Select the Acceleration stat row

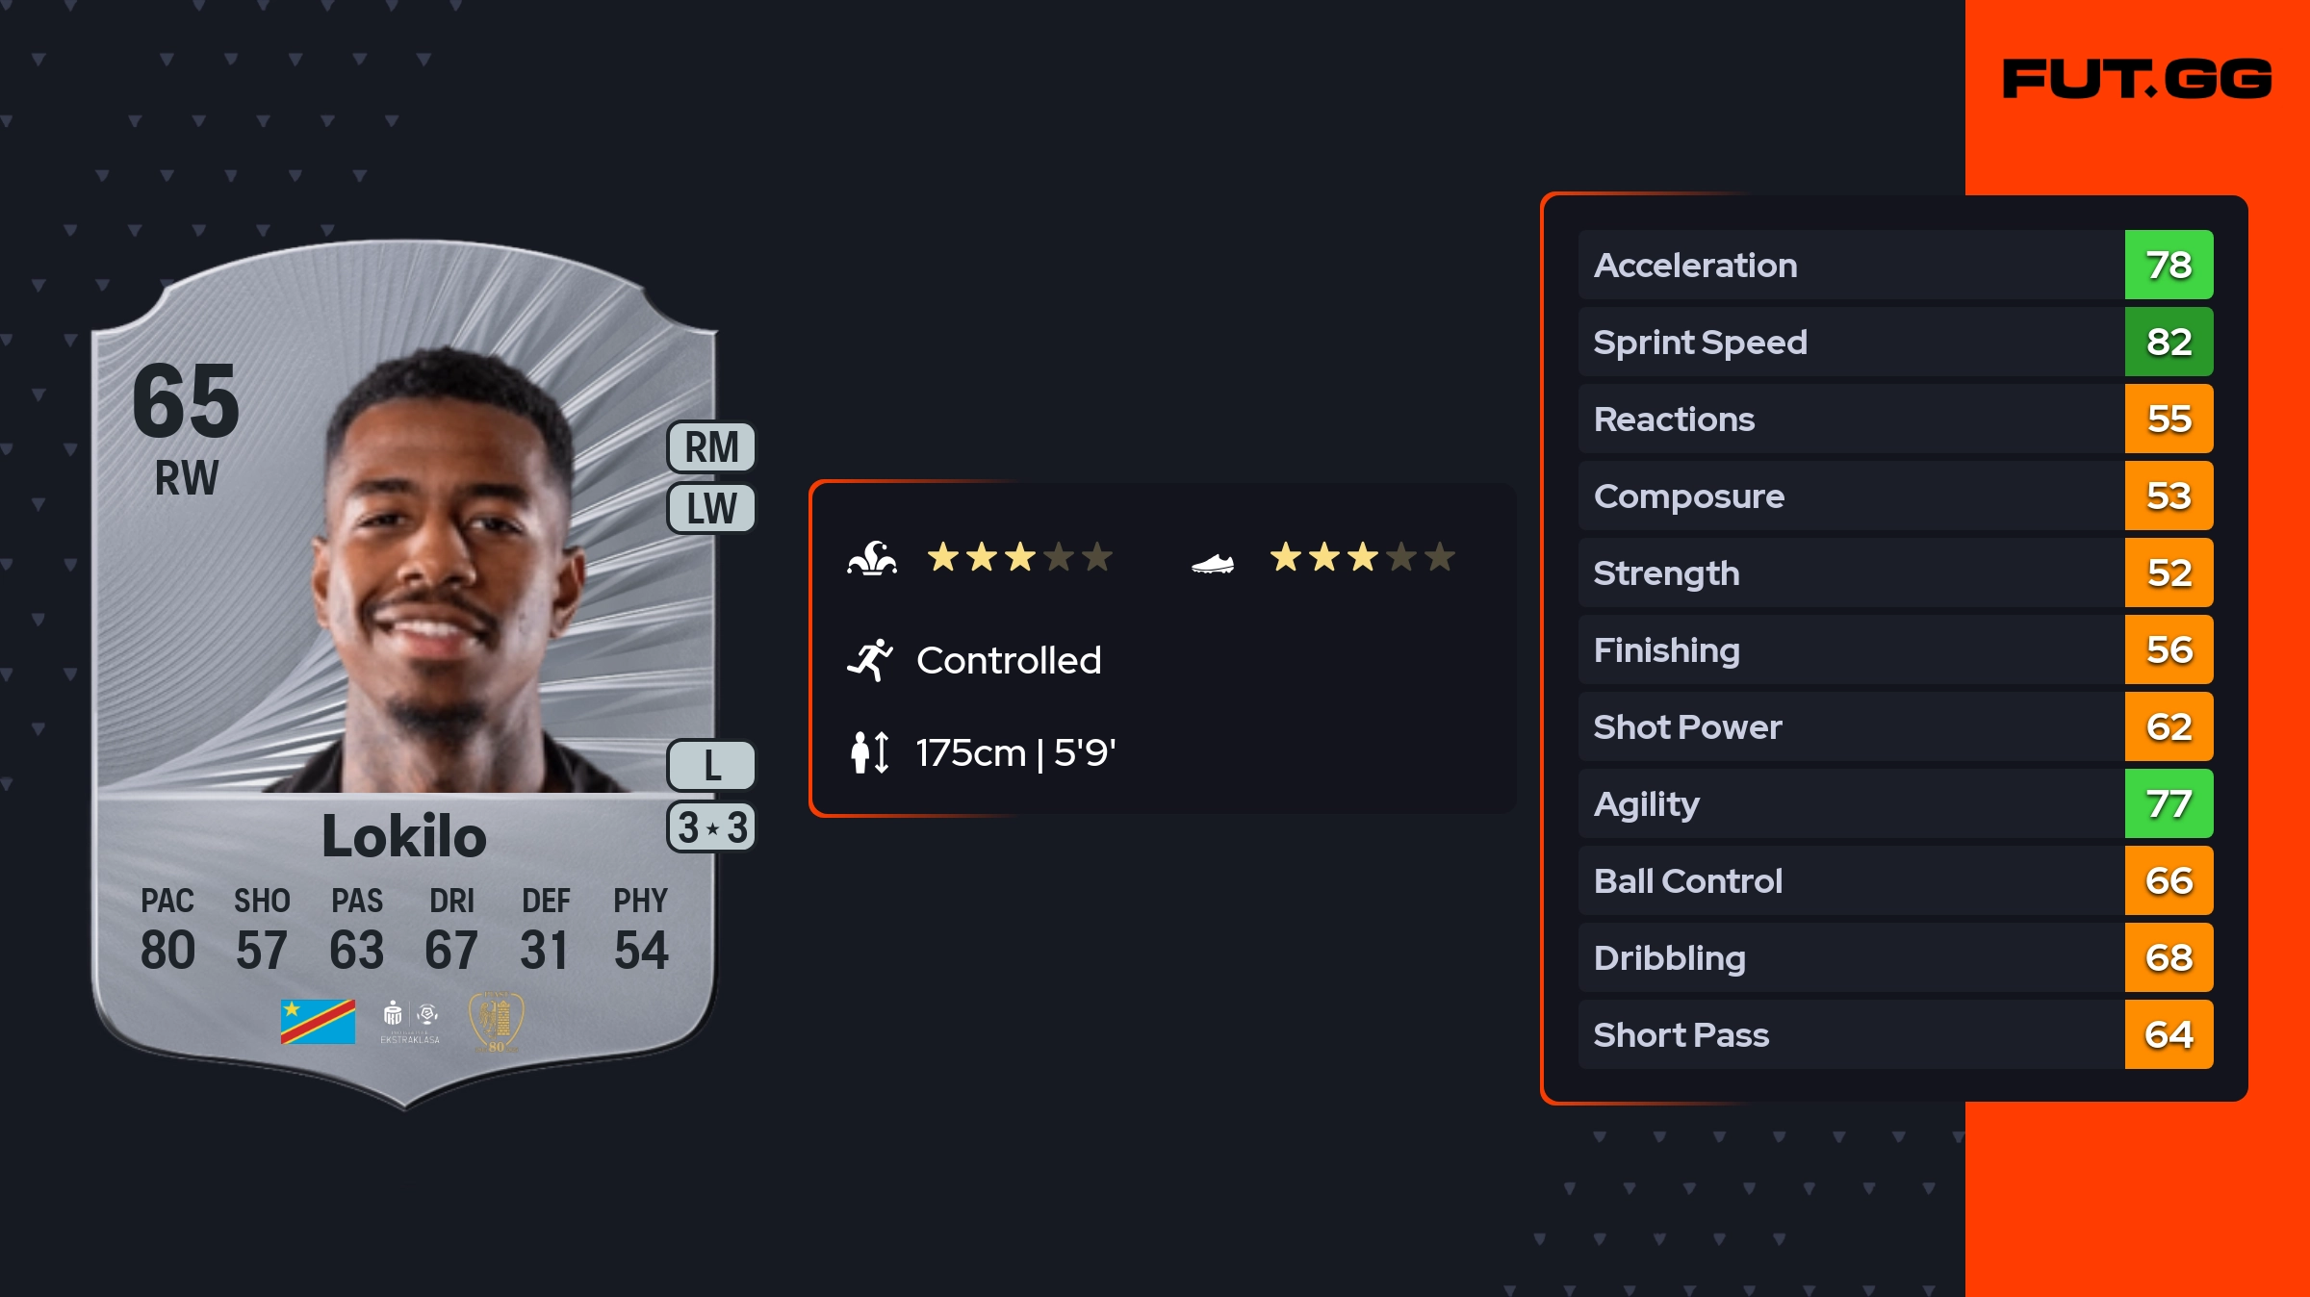click(x=1850, y=265)
